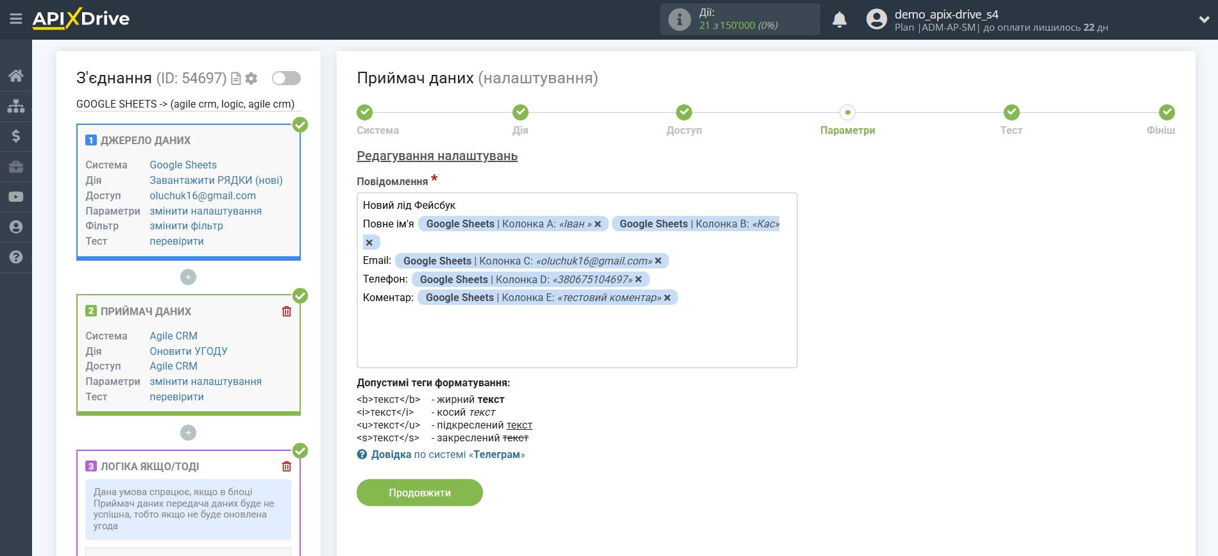Remove the Колонка B tag

[369, 243]
